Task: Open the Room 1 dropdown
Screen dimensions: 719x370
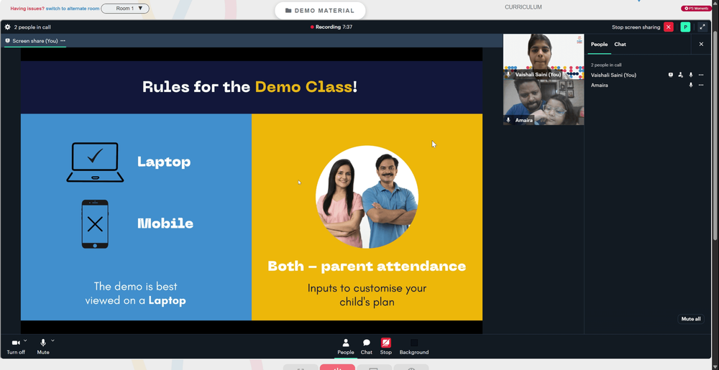Action: [125, 8]
